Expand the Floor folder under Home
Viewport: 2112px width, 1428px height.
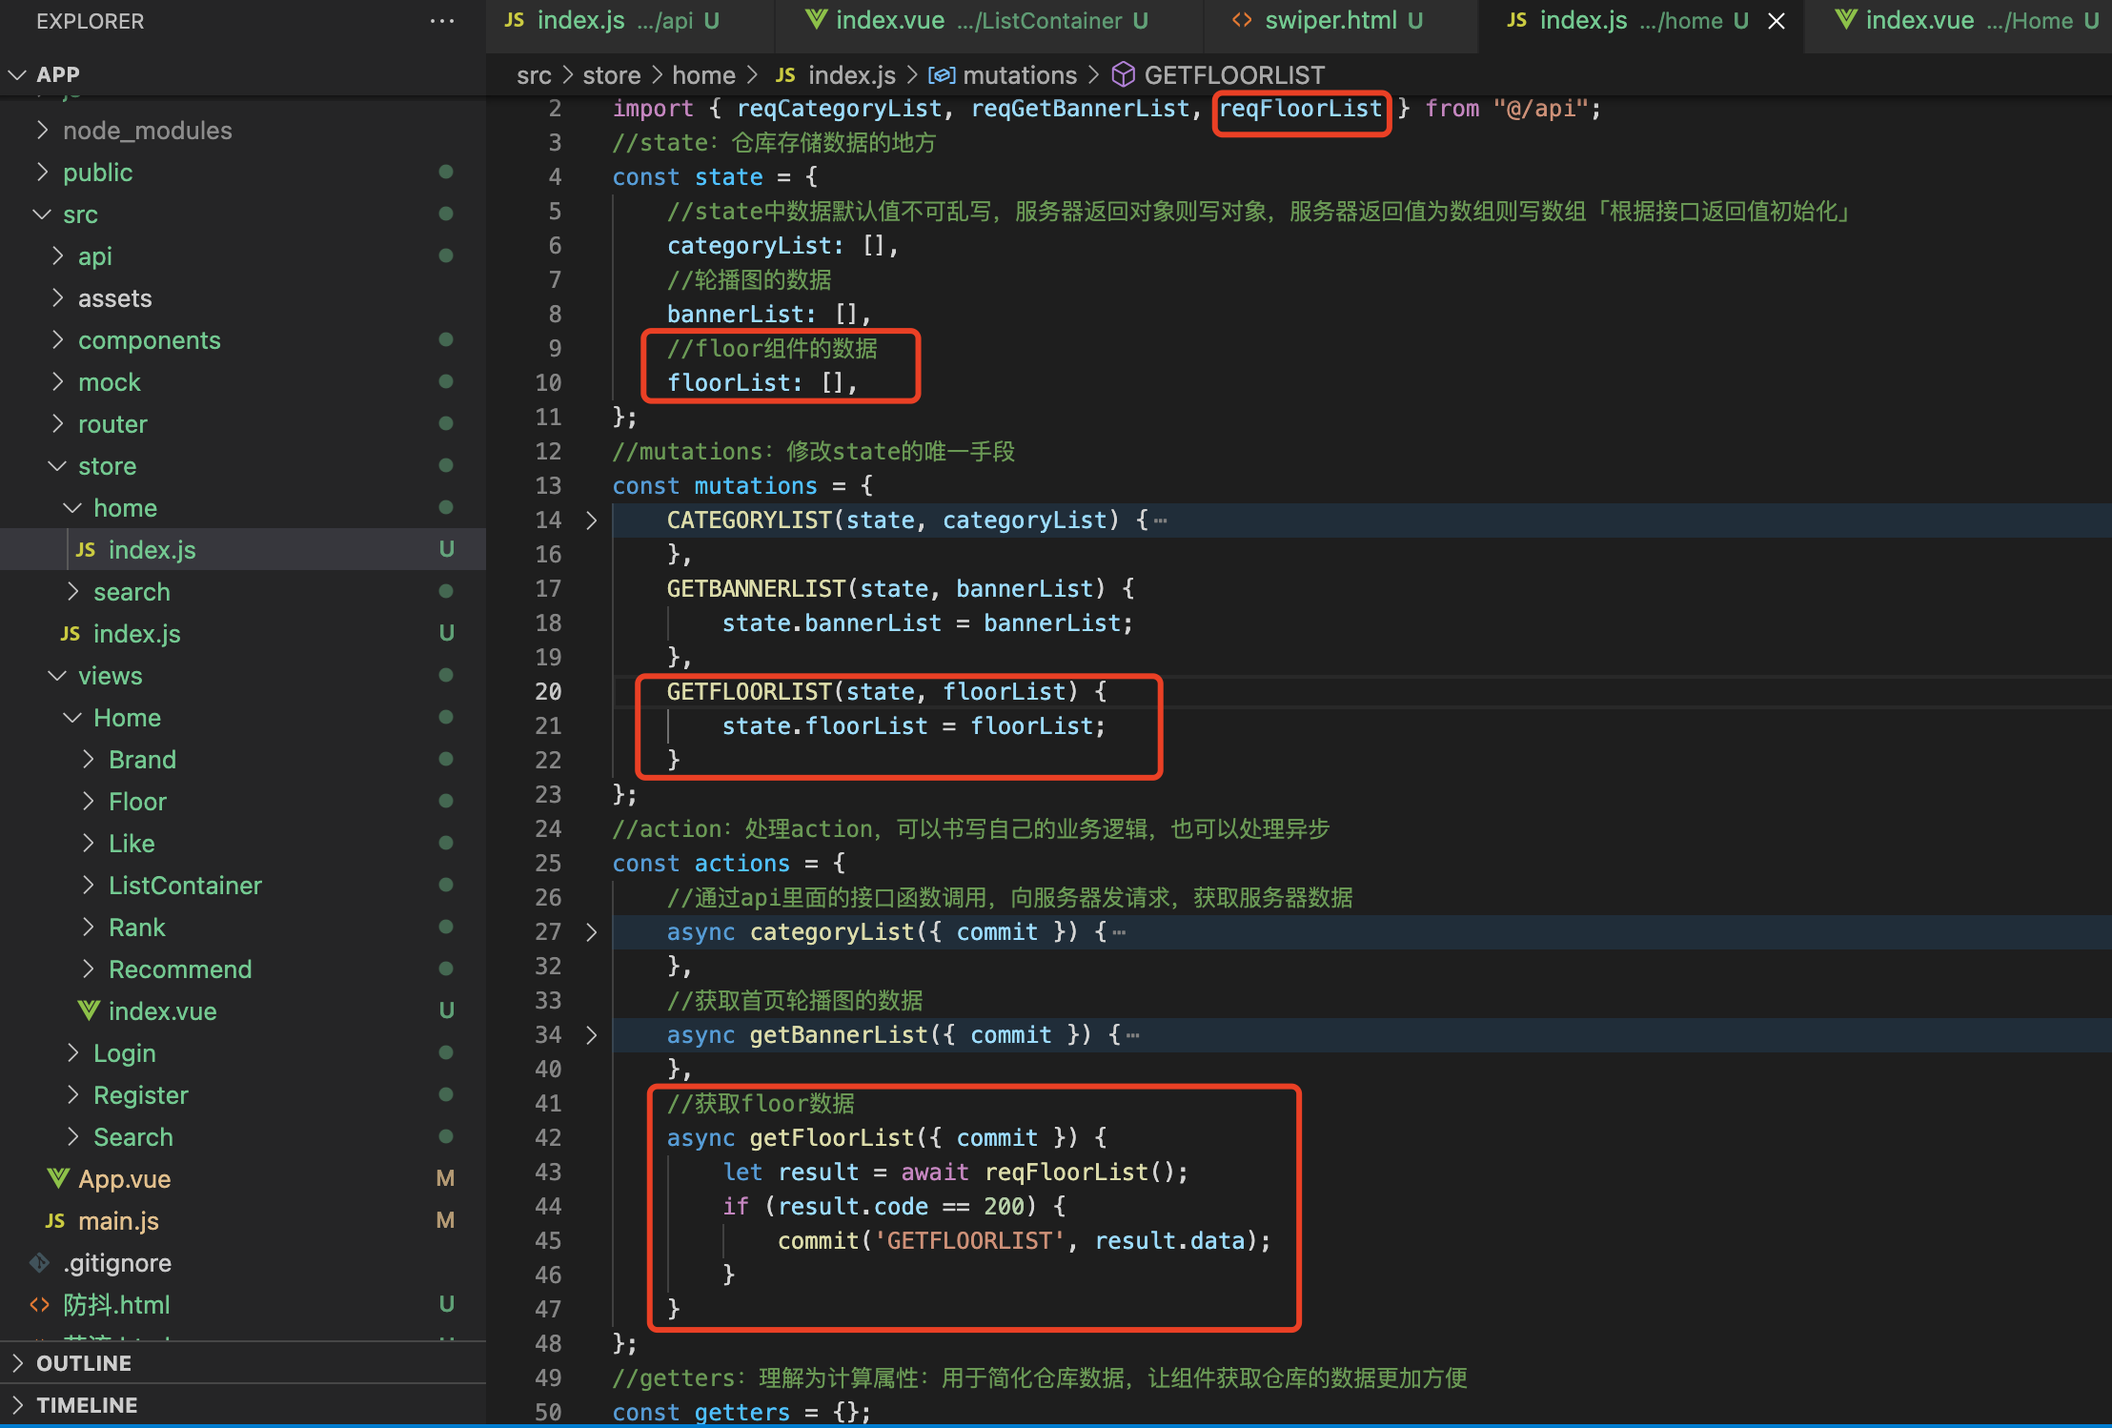(x=136, y=802)
